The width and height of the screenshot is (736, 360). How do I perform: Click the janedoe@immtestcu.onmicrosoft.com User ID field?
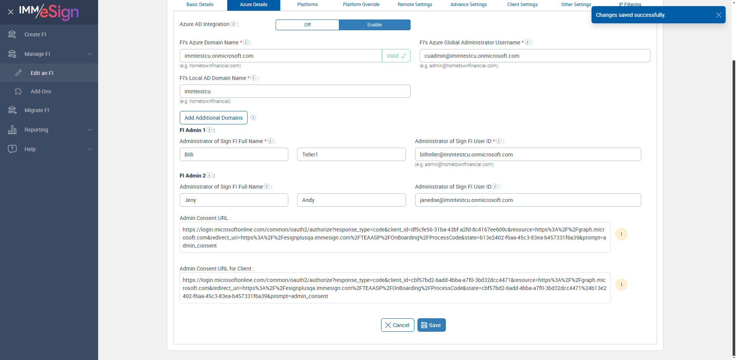(x=528, y=200)
